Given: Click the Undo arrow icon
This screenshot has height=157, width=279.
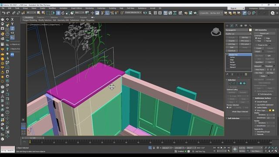Looking at the screenshot, I should point(3,13).
